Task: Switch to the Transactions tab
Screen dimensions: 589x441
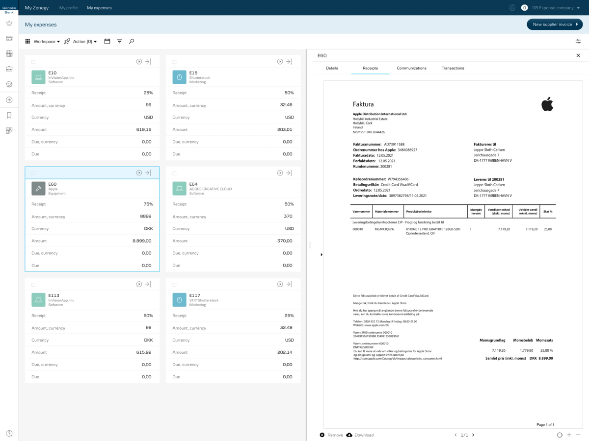Action: 453,68
